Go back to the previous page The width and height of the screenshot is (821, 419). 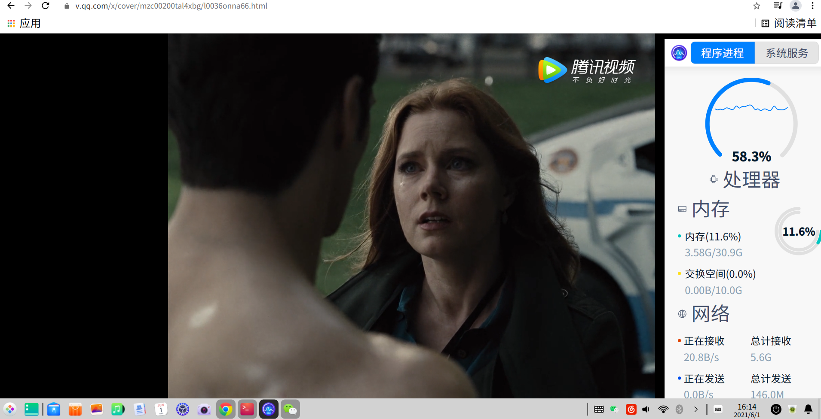pyautogui.click(x=11, y=6)
